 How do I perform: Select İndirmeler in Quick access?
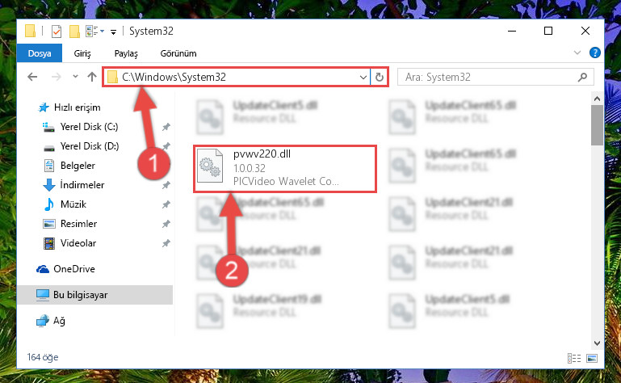point(82,185)
